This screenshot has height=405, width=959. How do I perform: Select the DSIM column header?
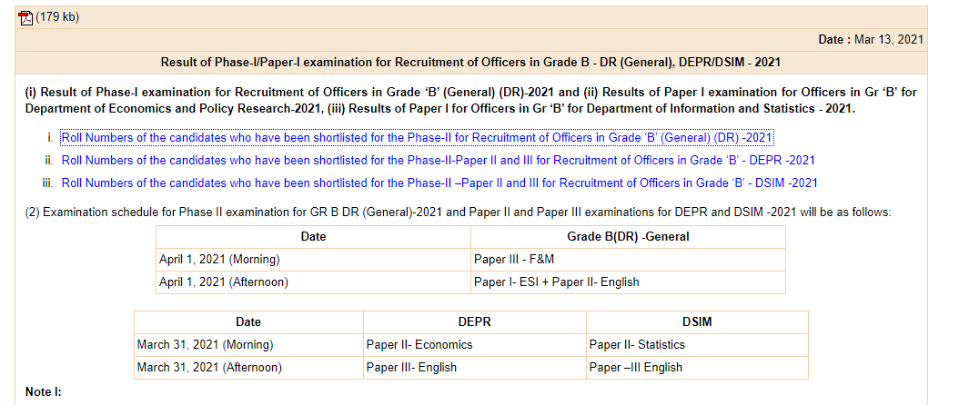pyautogui.click(x=696, y=322)
